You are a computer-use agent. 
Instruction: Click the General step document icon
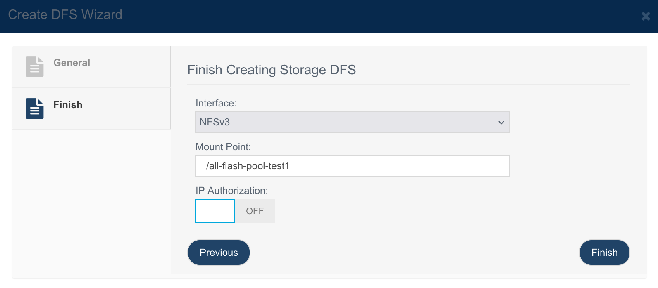35,66
